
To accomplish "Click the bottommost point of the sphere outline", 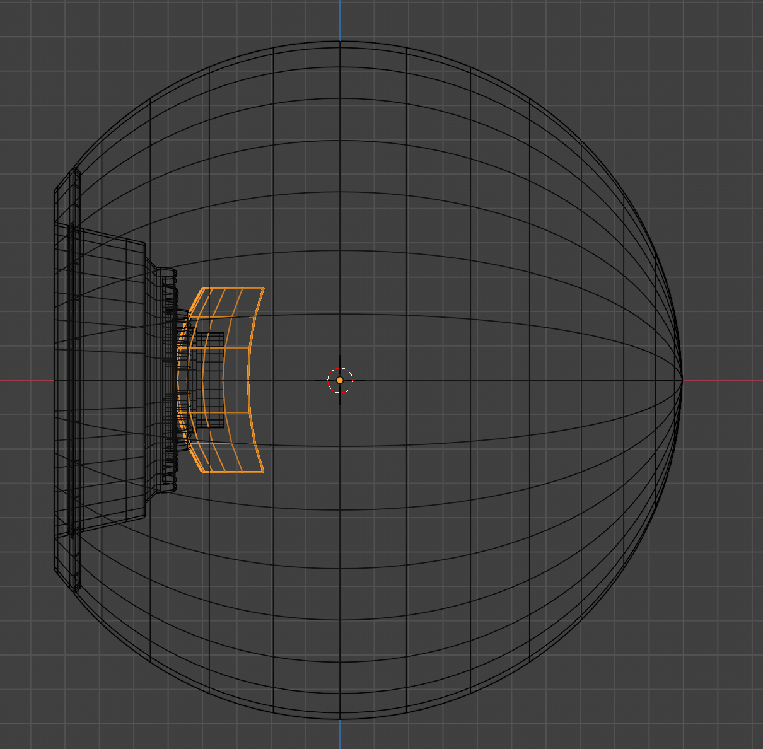I will click(x=340, y=719).
